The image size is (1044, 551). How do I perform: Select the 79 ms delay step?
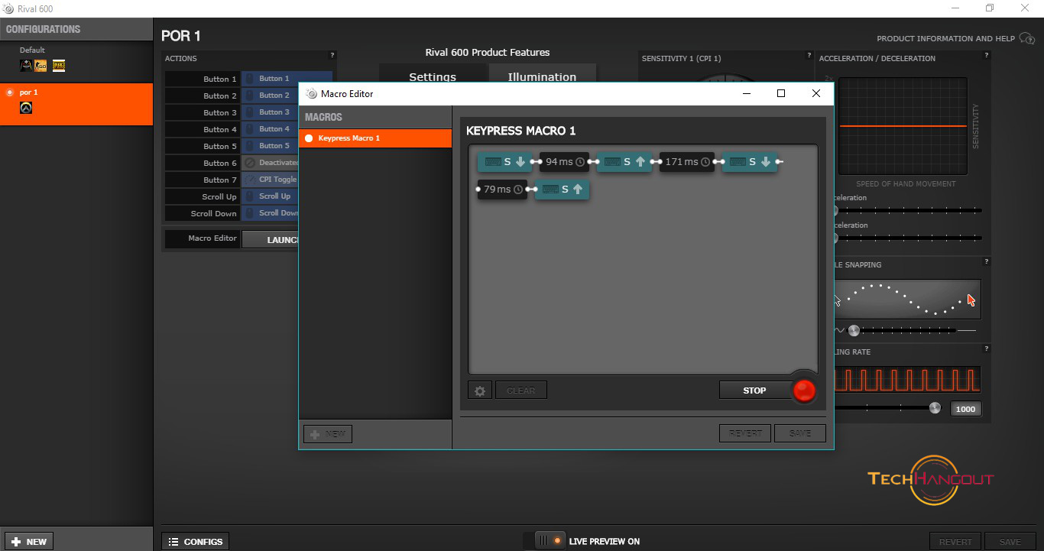503,190
